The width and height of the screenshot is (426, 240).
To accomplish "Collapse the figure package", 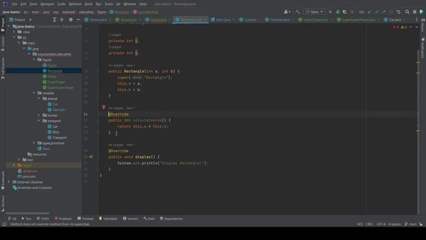I will tap(34, 59).
